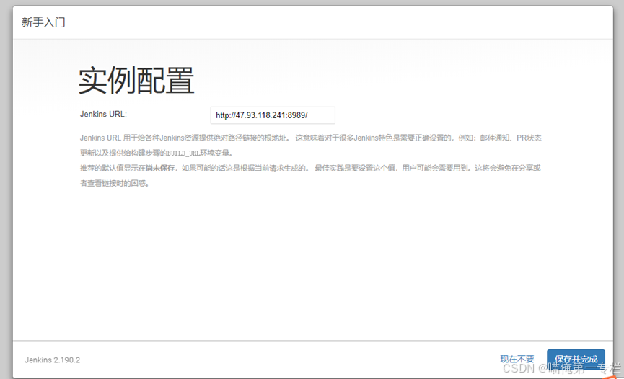
Task: Click the paragraph containing BUILD_URL环境变量
Action: 310,145
